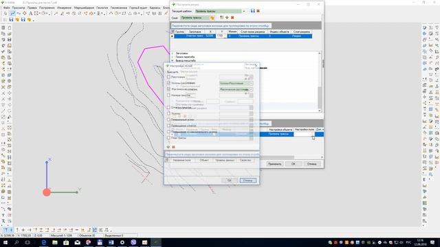Click Отмена in field settings dialog
The height and width of the screenshot is (247, 440).
[x=247, y=180]
